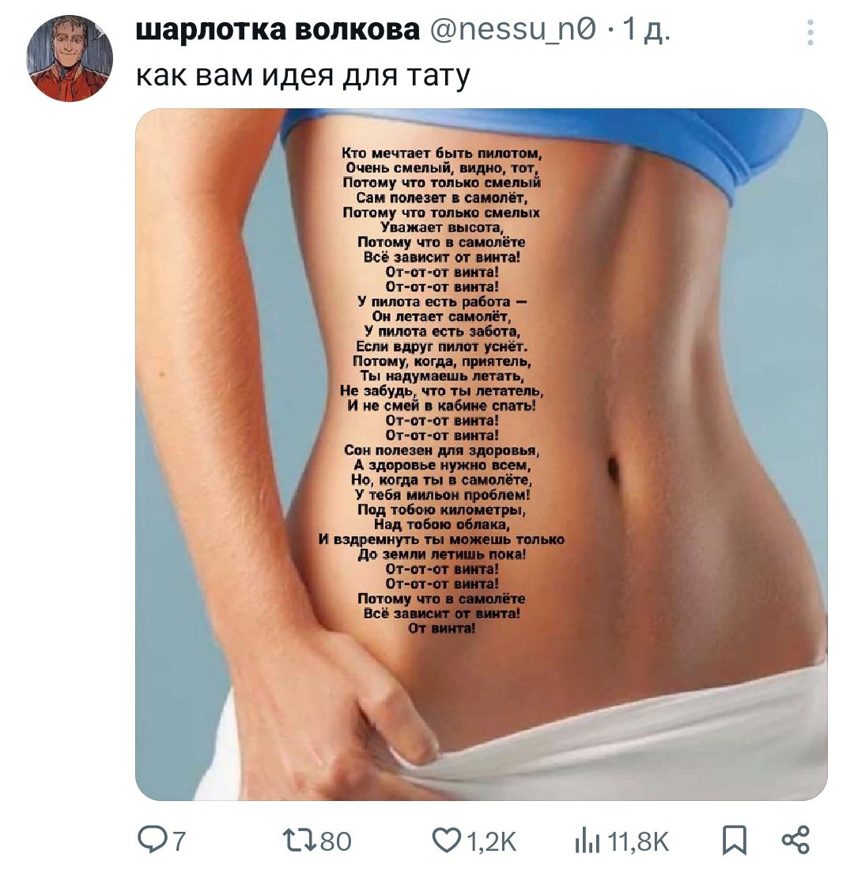Bookmark this post
This screenshot has width=854, height=869.
(x=735, y=841)
